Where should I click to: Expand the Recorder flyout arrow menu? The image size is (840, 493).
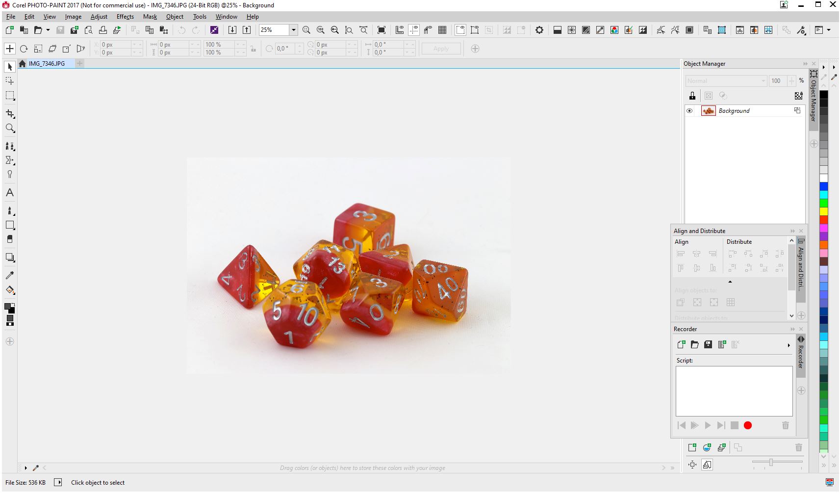click(789, 345)
